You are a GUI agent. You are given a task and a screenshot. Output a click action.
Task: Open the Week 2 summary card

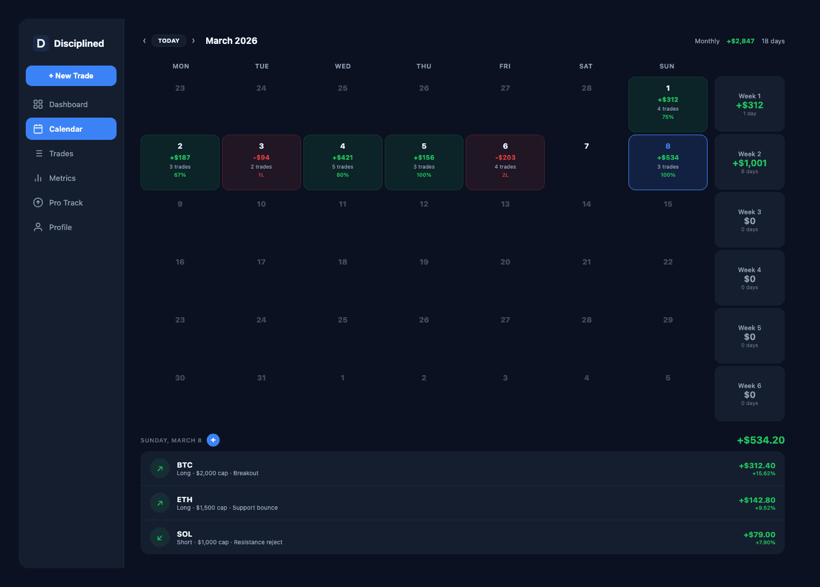tap(749, 162)
